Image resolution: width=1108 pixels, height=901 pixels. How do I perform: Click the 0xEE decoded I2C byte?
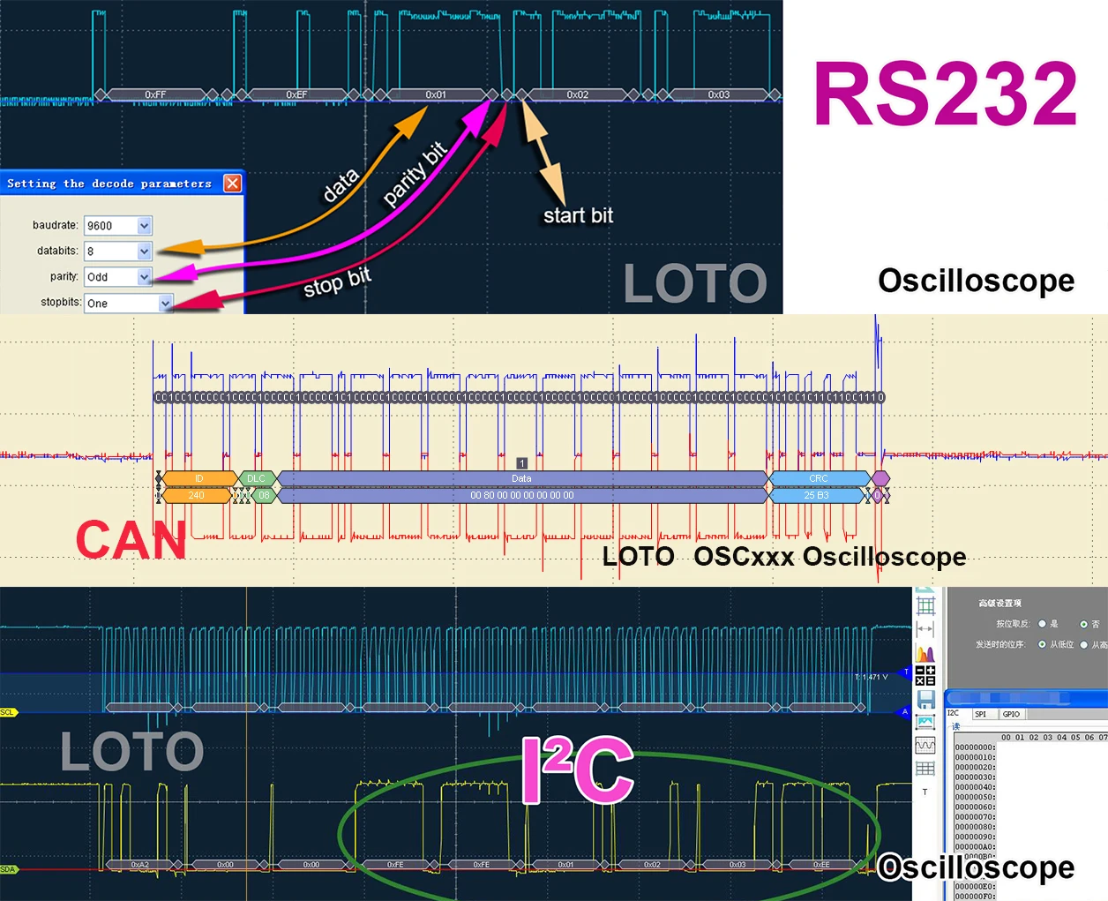(821, 865)
